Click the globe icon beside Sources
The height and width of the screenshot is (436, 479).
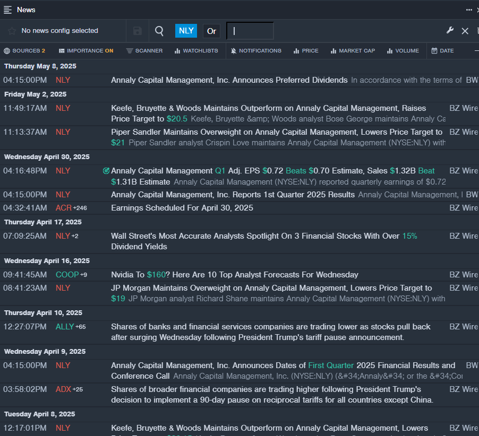pos(7,51)
